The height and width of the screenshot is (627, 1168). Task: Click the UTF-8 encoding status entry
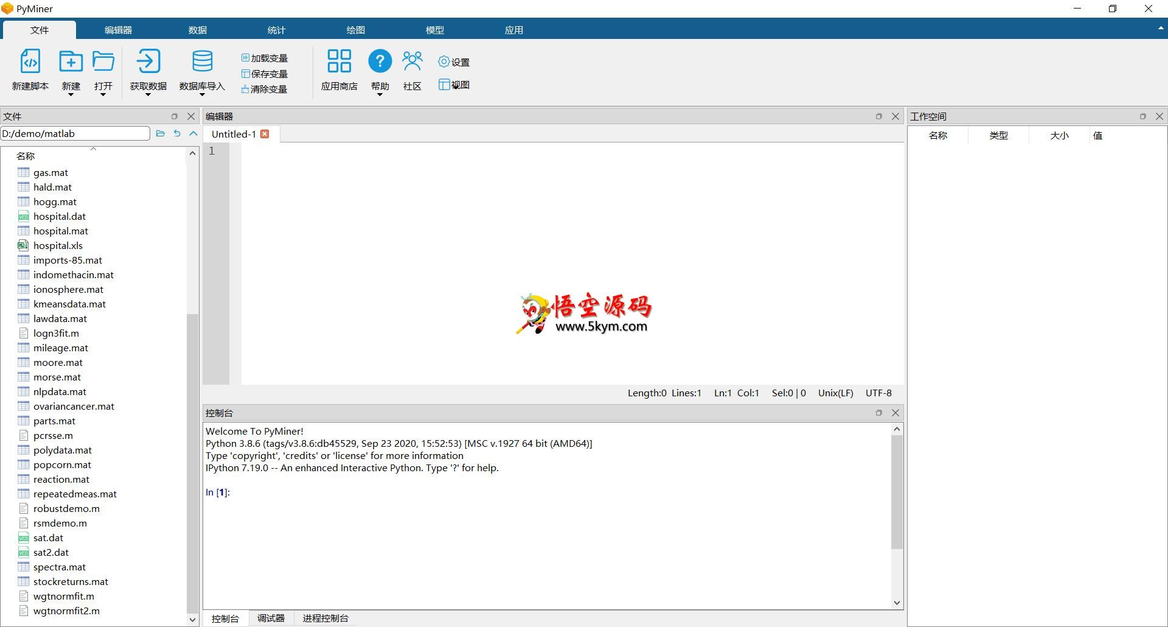878,393
